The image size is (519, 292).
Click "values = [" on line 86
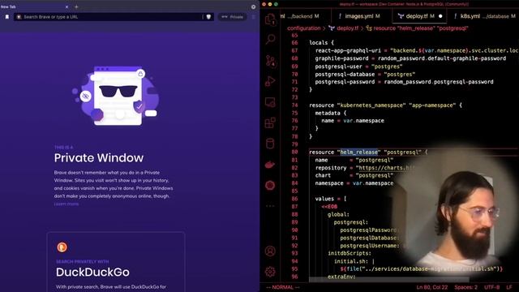coord(331,199)
